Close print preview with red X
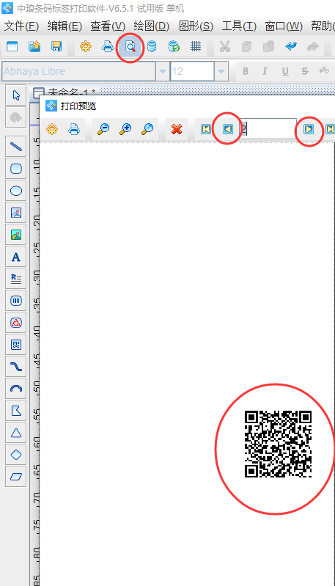335x586 pixels. click(x=176, y=129)
